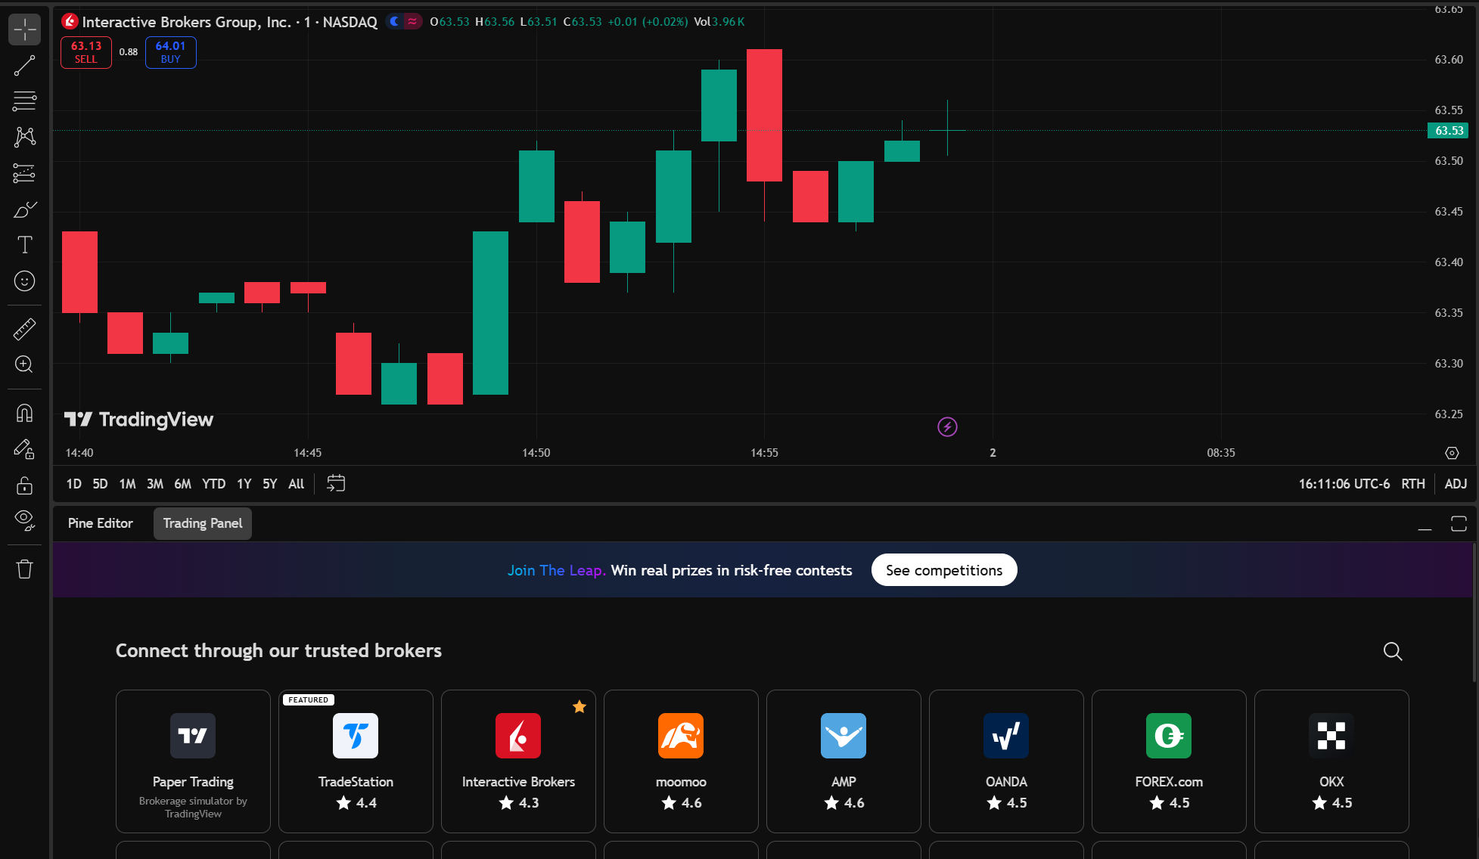Viewport: 1479px width, 859px height.
Task: Select the text annotation tool
Action: tap(24, 245)
